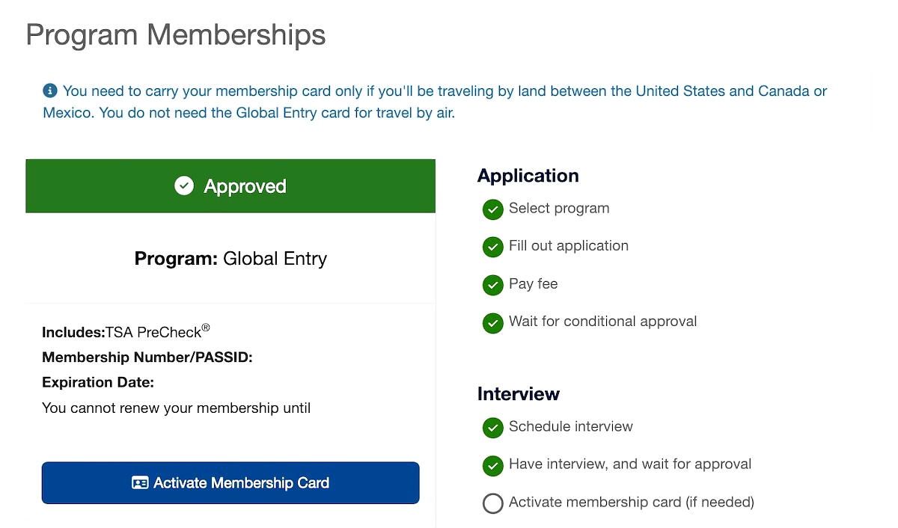The image size is (898, 528).
Task: Click green check icon beside Fill out application
Action: pos(492,247)
